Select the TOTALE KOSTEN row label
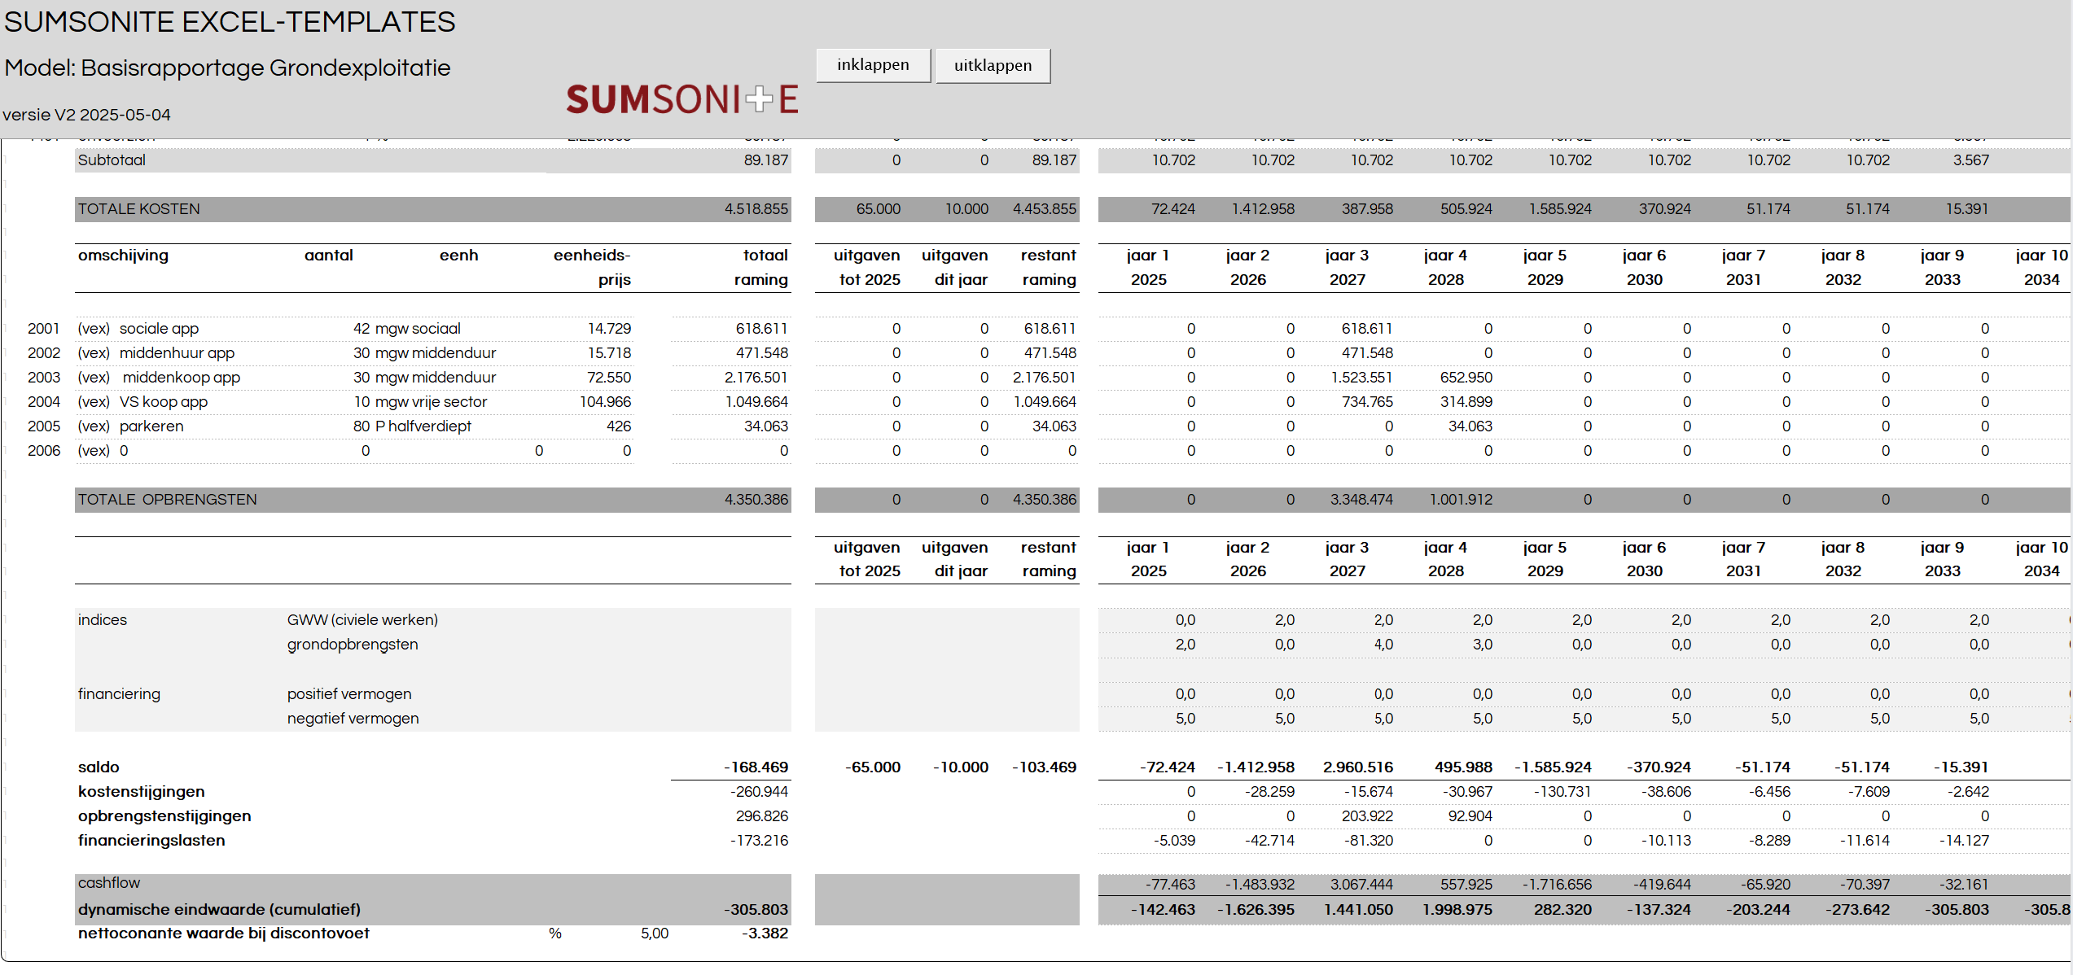The width and height of the screenshot is (2073, 975). [139, 209]
